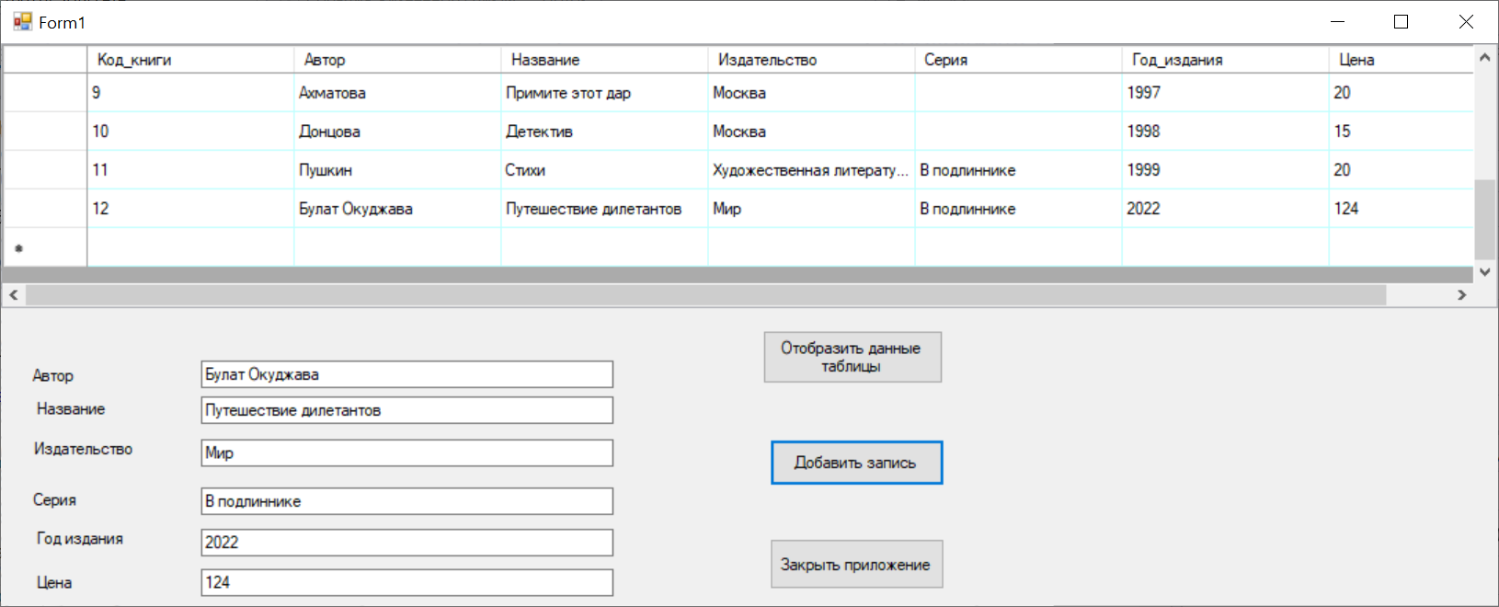Click the 'Год издания' input containing 2022
This screenshot has width=1499, height=607.
click(406, 543)
